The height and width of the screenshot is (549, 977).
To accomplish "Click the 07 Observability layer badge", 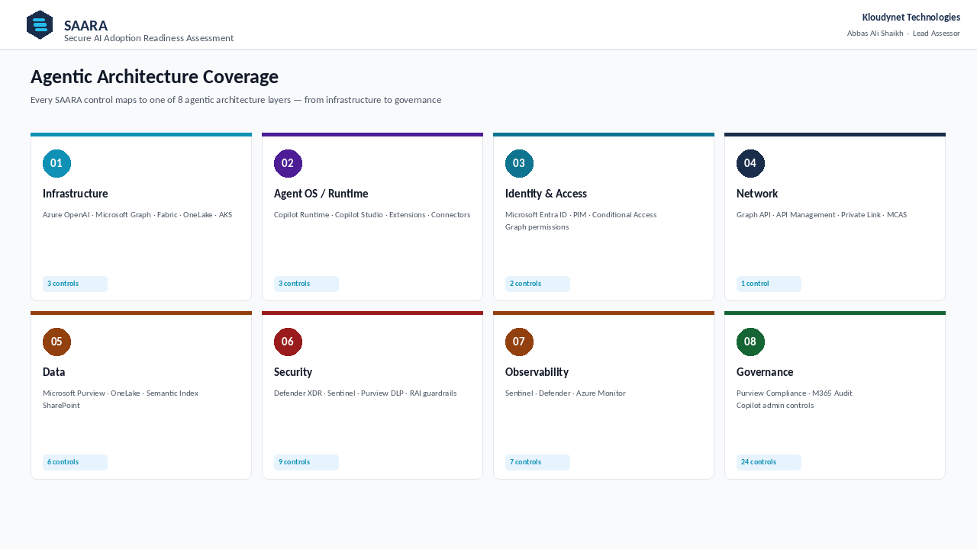I will point(519,342).
